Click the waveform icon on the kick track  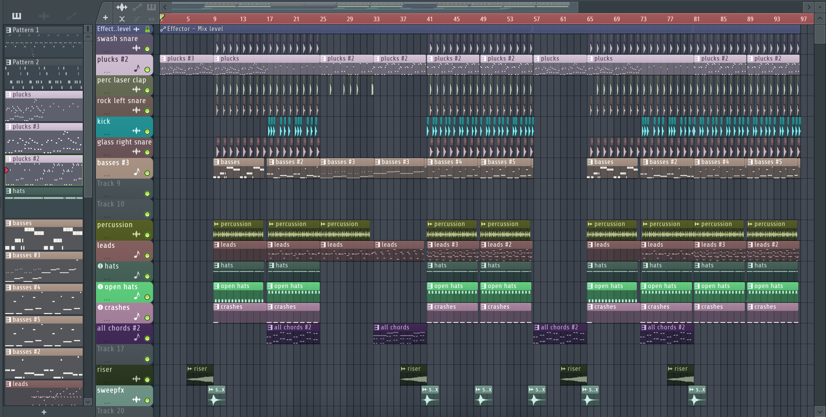[137, 131]
